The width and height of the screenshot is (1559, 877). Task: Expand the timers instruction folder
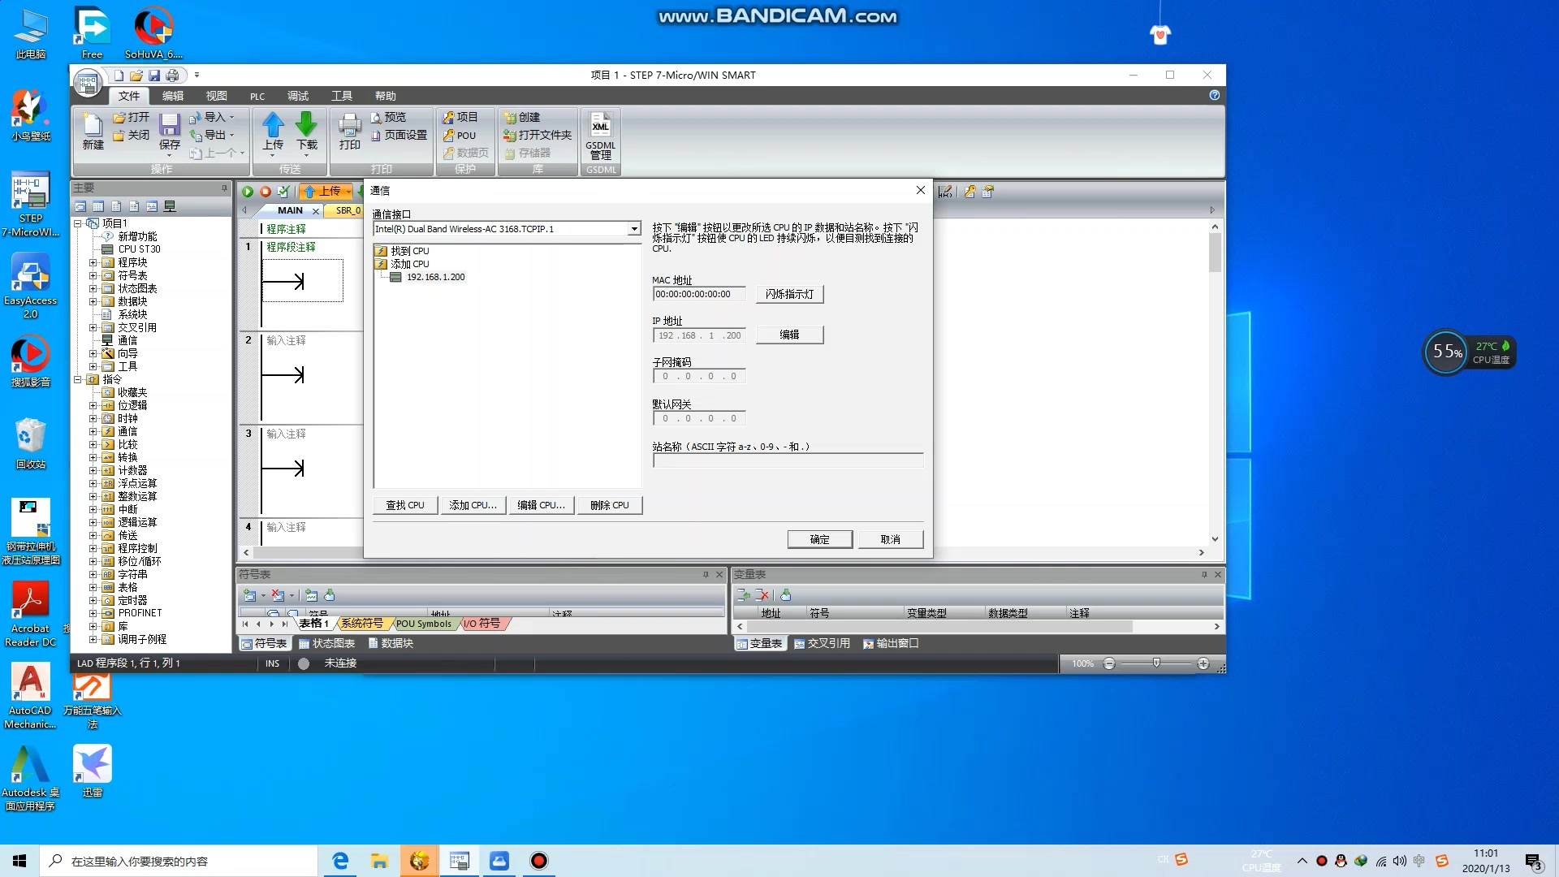pyautogui.click(x=93, y=600)
